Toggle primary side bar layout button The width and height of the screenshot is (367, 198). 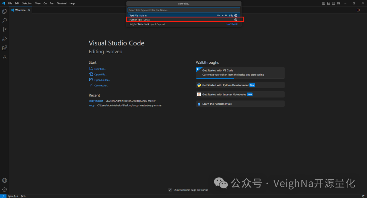pyautogui.click(x=324, y=3)
